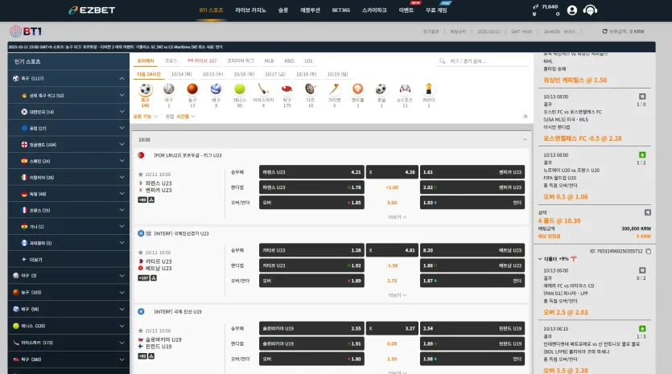Favorite the 카타르 U23 vs 베트남 U23 match

[x=141, y=253]
